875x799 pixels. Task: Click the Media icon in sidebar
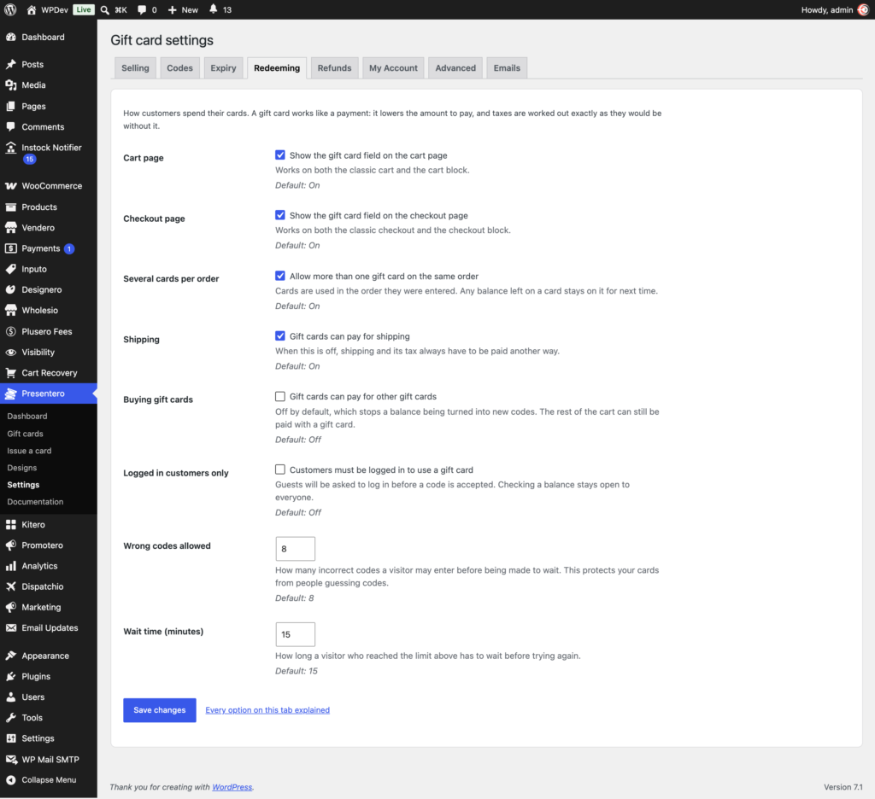tap(10, 85)
